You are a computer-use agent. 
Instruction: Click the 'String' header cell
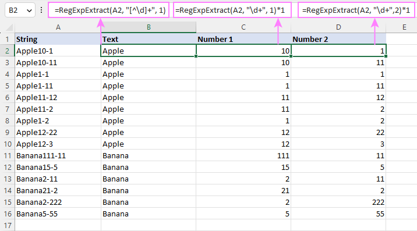coord(58,39)
